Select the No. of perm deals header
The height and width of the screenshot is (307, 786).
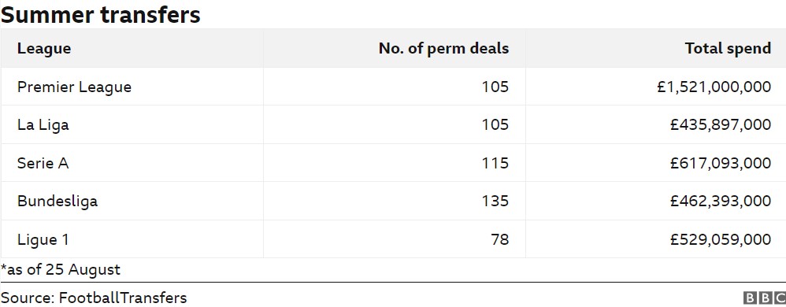pyautogui.click(x=443, y=49)
